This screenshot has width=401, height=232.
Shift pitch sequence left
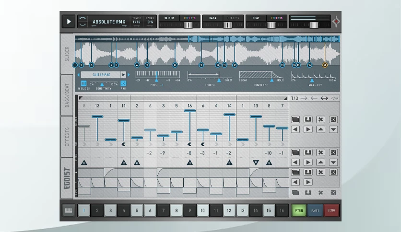point(295,162)
